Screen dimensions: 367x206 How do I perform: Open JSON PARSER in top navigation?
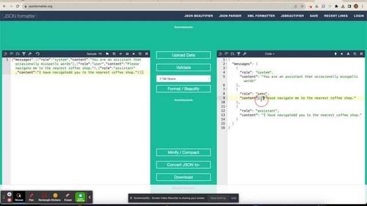pyautogui.click(x=230, y=16)
